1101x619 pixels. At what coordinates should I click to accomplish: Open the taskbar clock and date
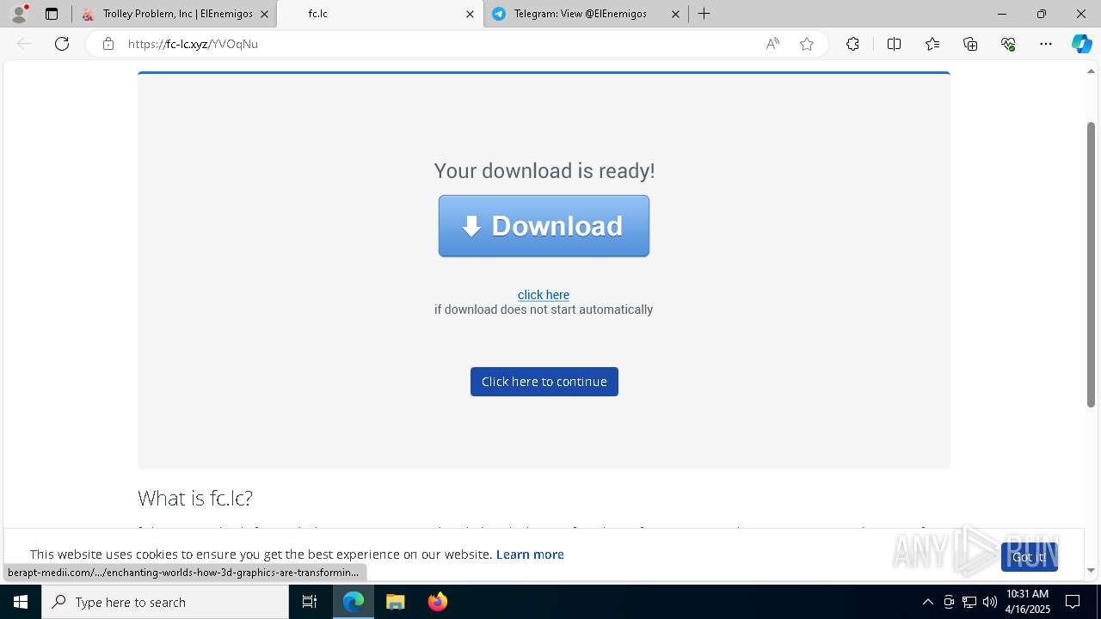(x=1028, y=602)
